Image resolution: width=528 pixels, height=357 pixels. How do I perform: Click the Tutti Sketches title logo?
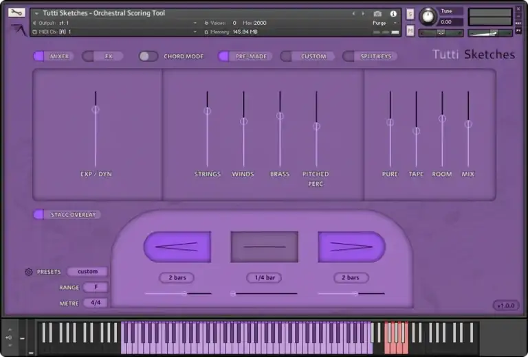point(474,54)
